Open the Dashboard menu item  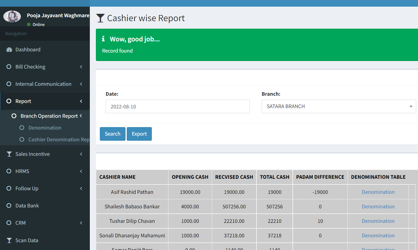(x=45, y=50)
